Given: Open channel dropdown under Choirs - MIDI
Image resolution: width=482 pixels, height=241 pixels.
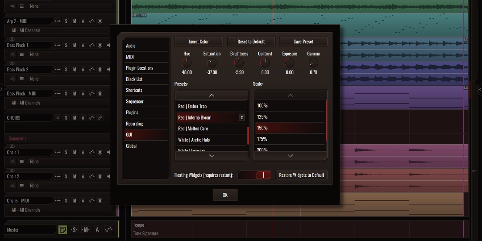Looking at the screenshot, I should click(60, 210).
